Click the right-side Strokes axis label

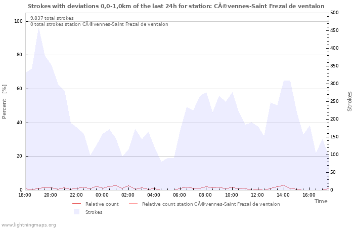click(349, 101)
